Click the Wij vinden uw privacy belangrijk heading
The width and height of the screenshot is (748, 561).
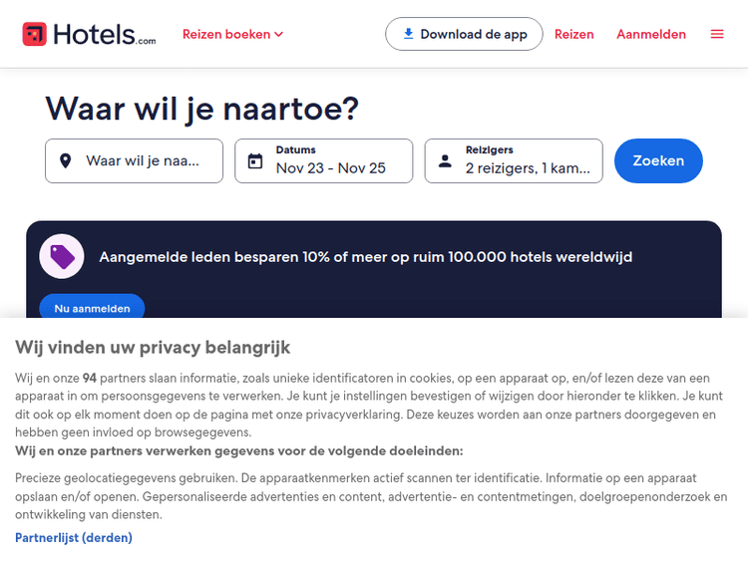pos(153,347)
